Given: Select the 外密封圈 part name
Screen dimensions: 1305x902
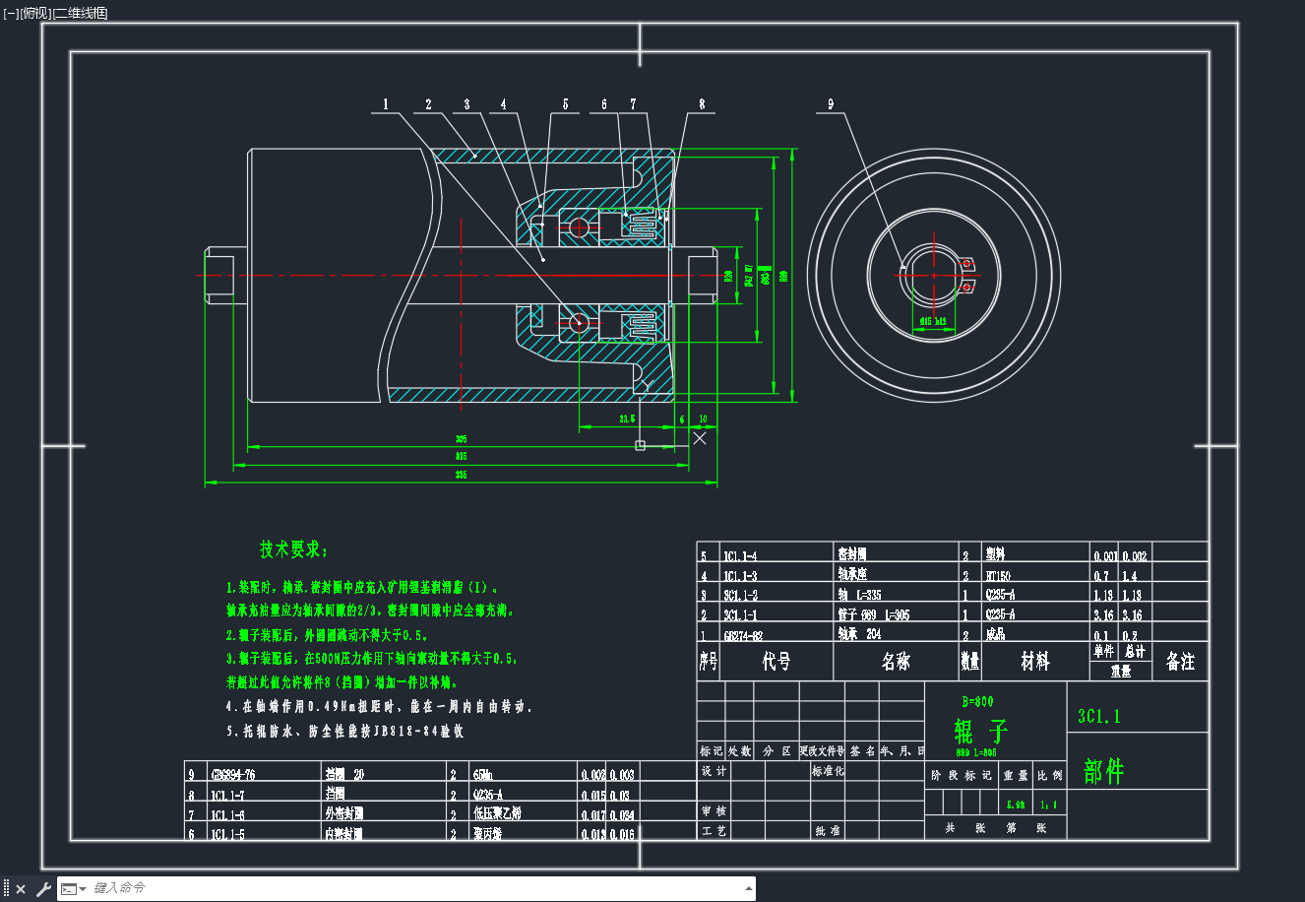Looking at the screenshot, I should (x=344, y=813).
